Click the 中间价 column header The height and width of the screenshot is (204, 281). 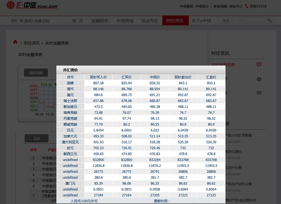[x=155, y=77]
